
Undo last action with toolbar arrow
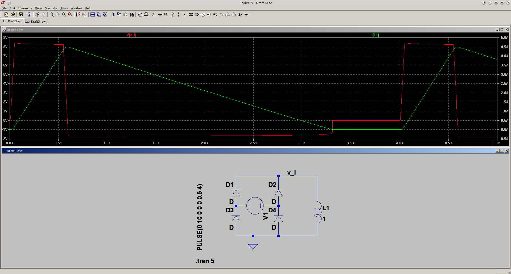[x=215, y=15]
